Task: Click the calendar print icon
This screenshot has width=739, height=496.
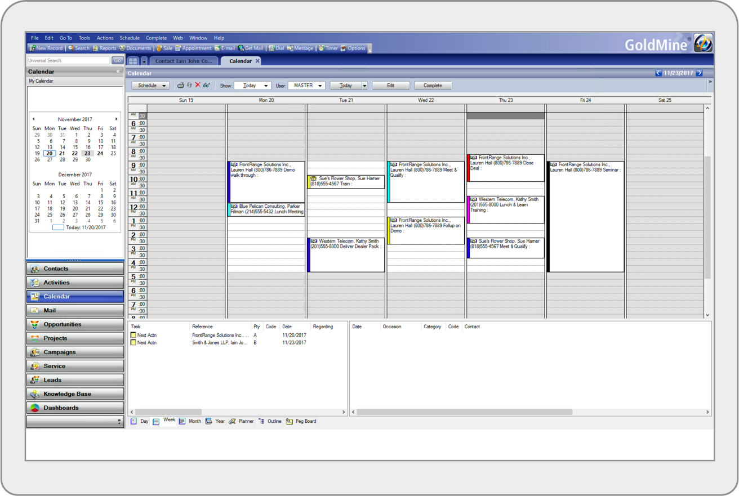Action: tap(181, 86)
